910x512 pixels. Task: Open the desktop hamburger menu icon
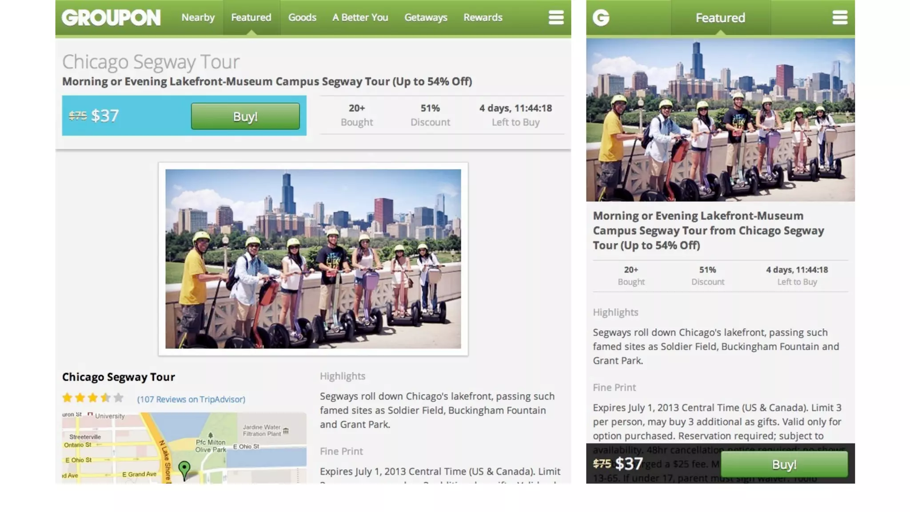pyautogui.click(x=556, y=18)
